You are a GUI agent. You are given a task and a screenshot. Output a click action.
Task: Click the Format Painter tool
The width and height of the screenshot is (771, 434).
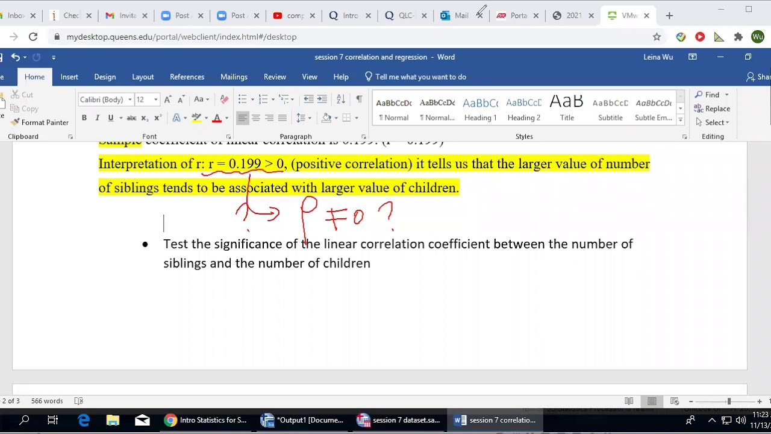click(x=40, y=122)
